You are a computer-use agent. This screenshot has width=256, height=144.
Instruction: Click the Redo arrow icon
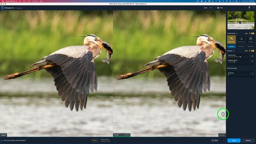[254, 8]
